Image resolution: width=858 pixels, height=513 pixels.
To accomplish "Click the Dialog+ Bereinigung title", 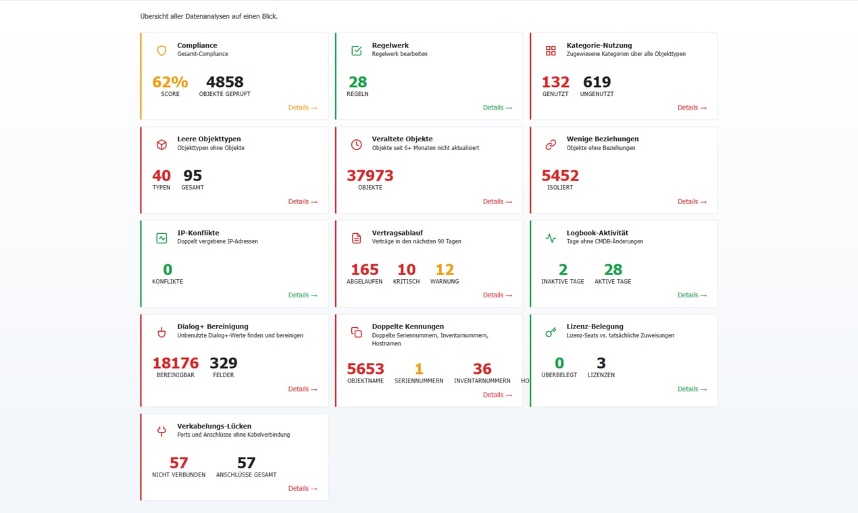I will pos(213,326).
